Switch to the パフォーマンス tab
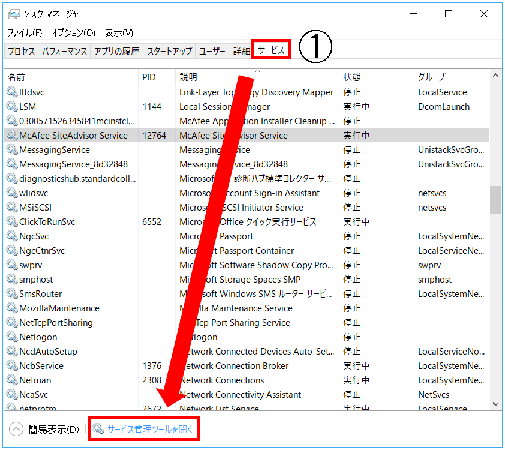This screenshot has height=450, width=505. click(65, 51)
